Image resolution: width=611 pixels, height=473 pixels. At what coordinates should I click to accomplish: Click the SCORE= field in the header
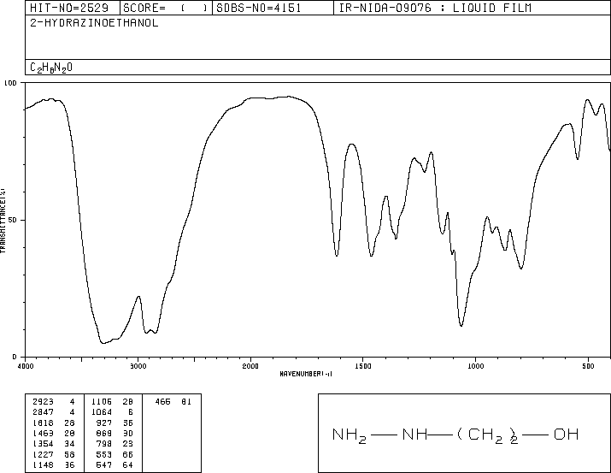click(x=166, y=8)
